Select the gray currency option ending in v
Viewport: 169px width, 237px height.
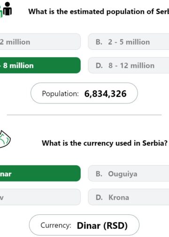(x=40, y=197)
